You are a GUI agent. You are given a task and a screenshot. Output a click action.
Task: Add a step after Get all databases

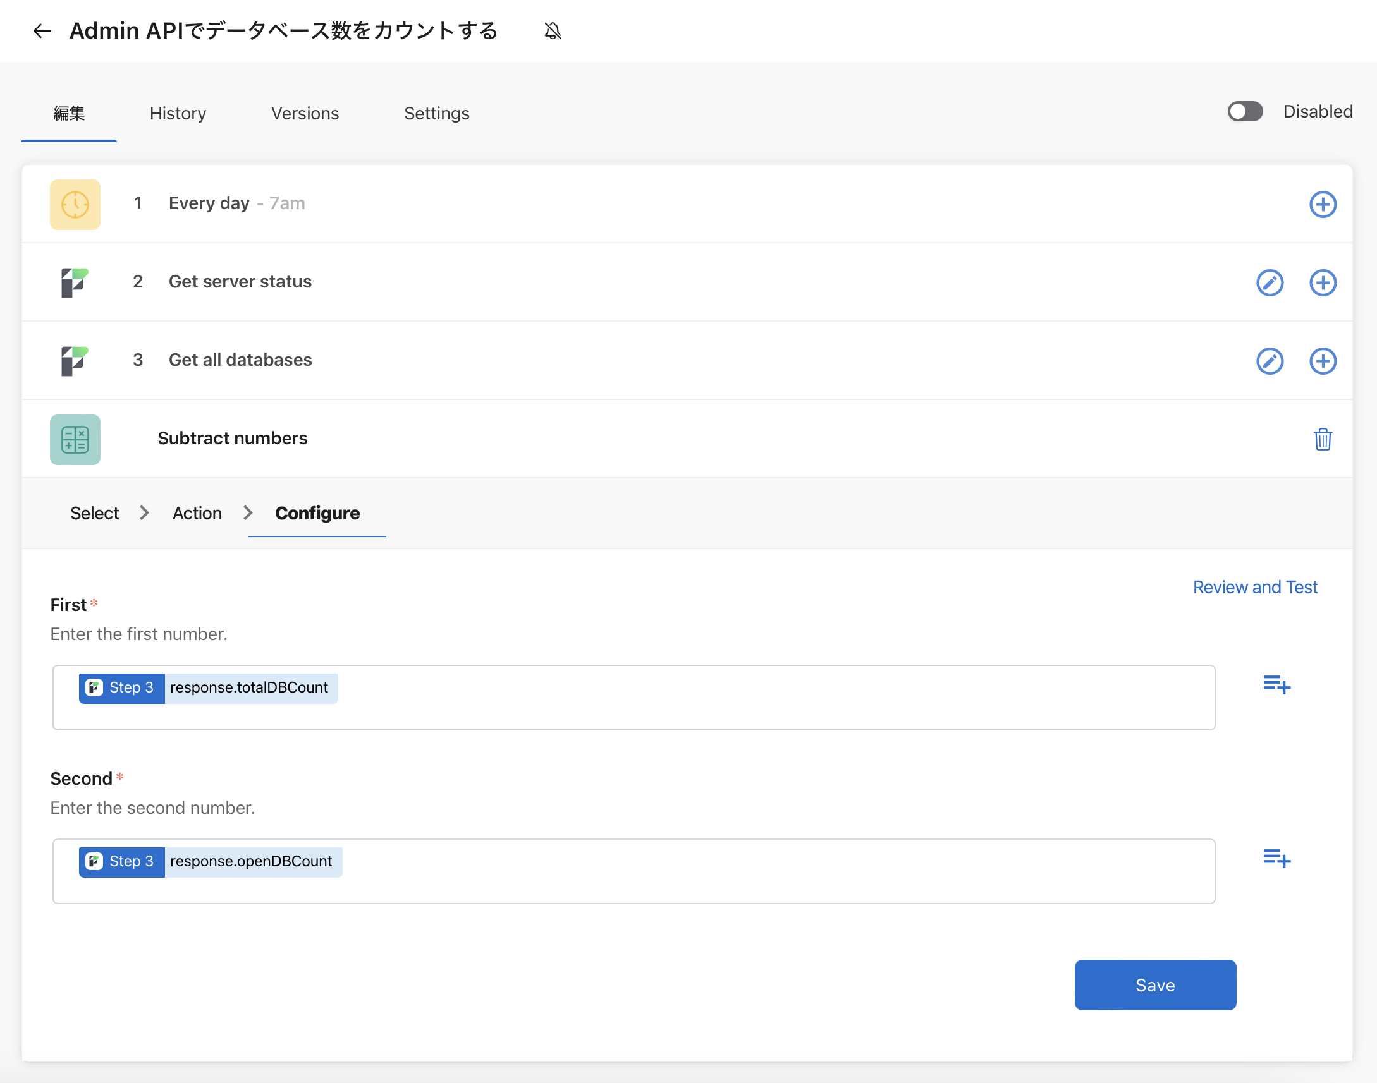(x=1323, y=361)
